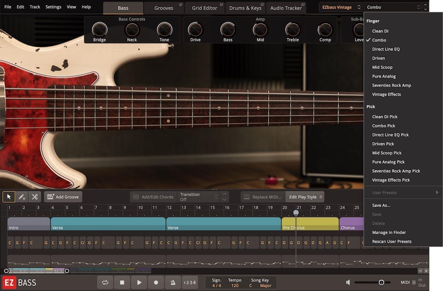Arm recording with the record button
Viewport: 443px width, 291px height.
[x=156, y=282]
